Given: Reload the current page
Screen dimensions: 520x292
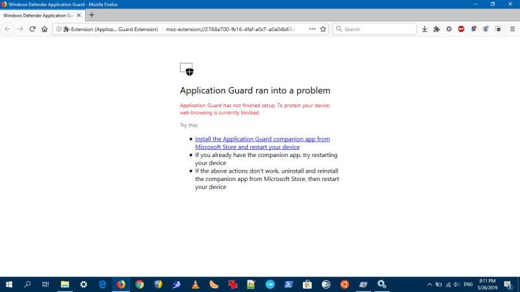Looking at the screenshot, I should tap(32, 29).
